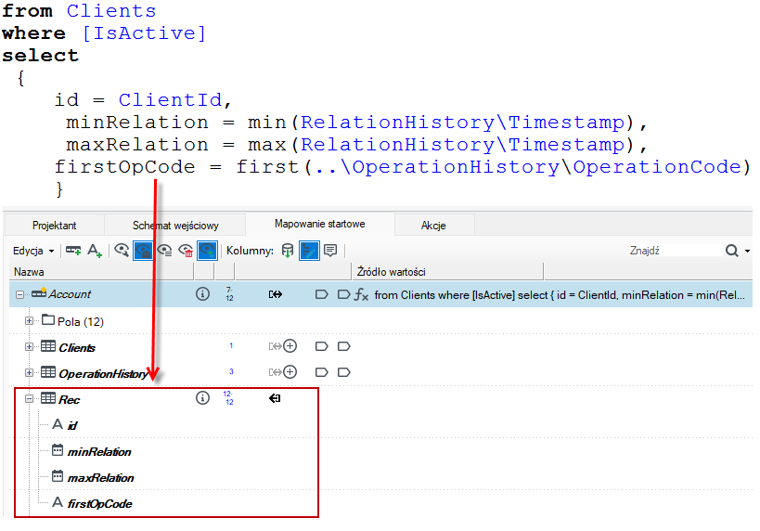Select the Account record row
This screenshot has width=760, height=531.
coord(380,294)
